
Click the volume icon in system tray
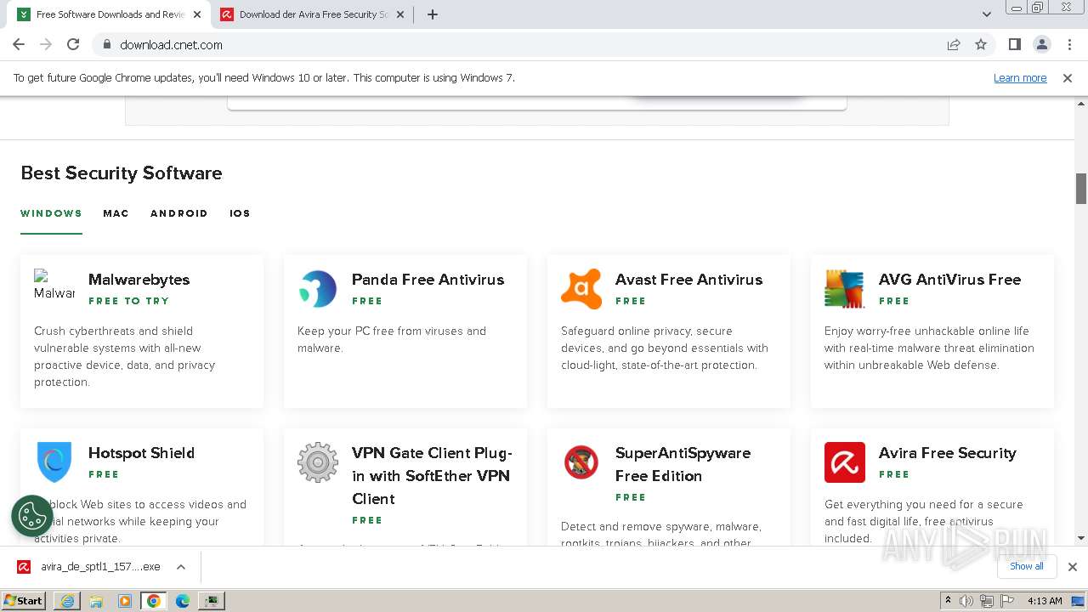click(x=966, y=601)
